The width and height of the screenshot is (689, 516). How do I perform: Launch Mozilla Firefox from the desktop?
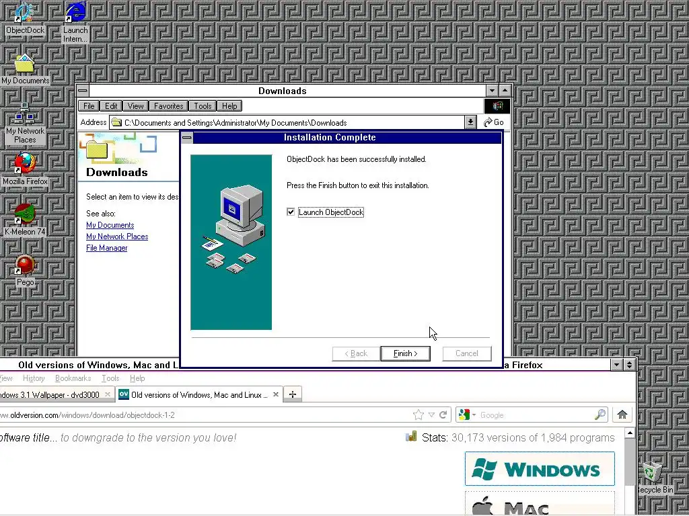25,169
